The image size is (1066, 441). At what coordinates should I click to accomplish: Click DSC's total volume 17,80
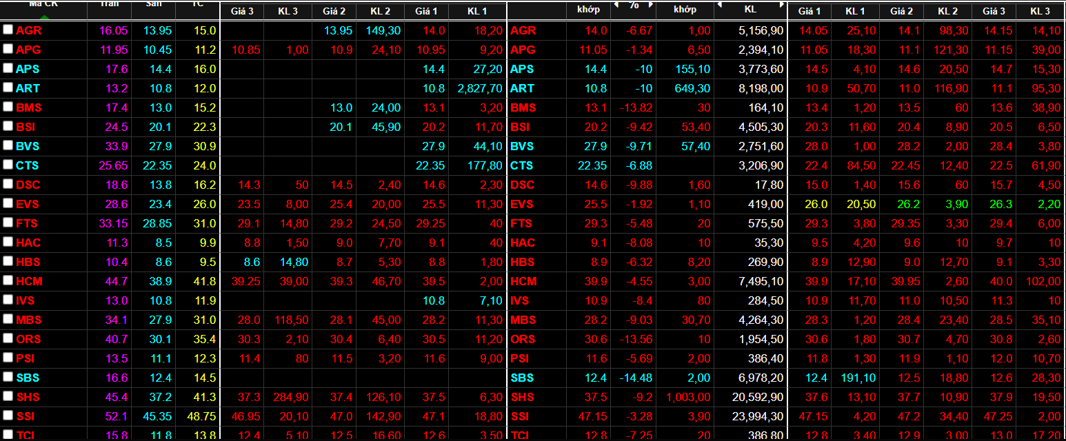coord(769,185)
